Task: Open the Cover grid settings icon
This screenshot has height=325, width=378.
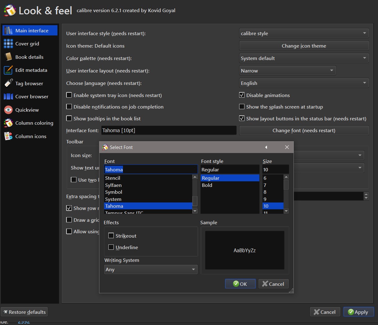Action: click(x=8, y=44)
